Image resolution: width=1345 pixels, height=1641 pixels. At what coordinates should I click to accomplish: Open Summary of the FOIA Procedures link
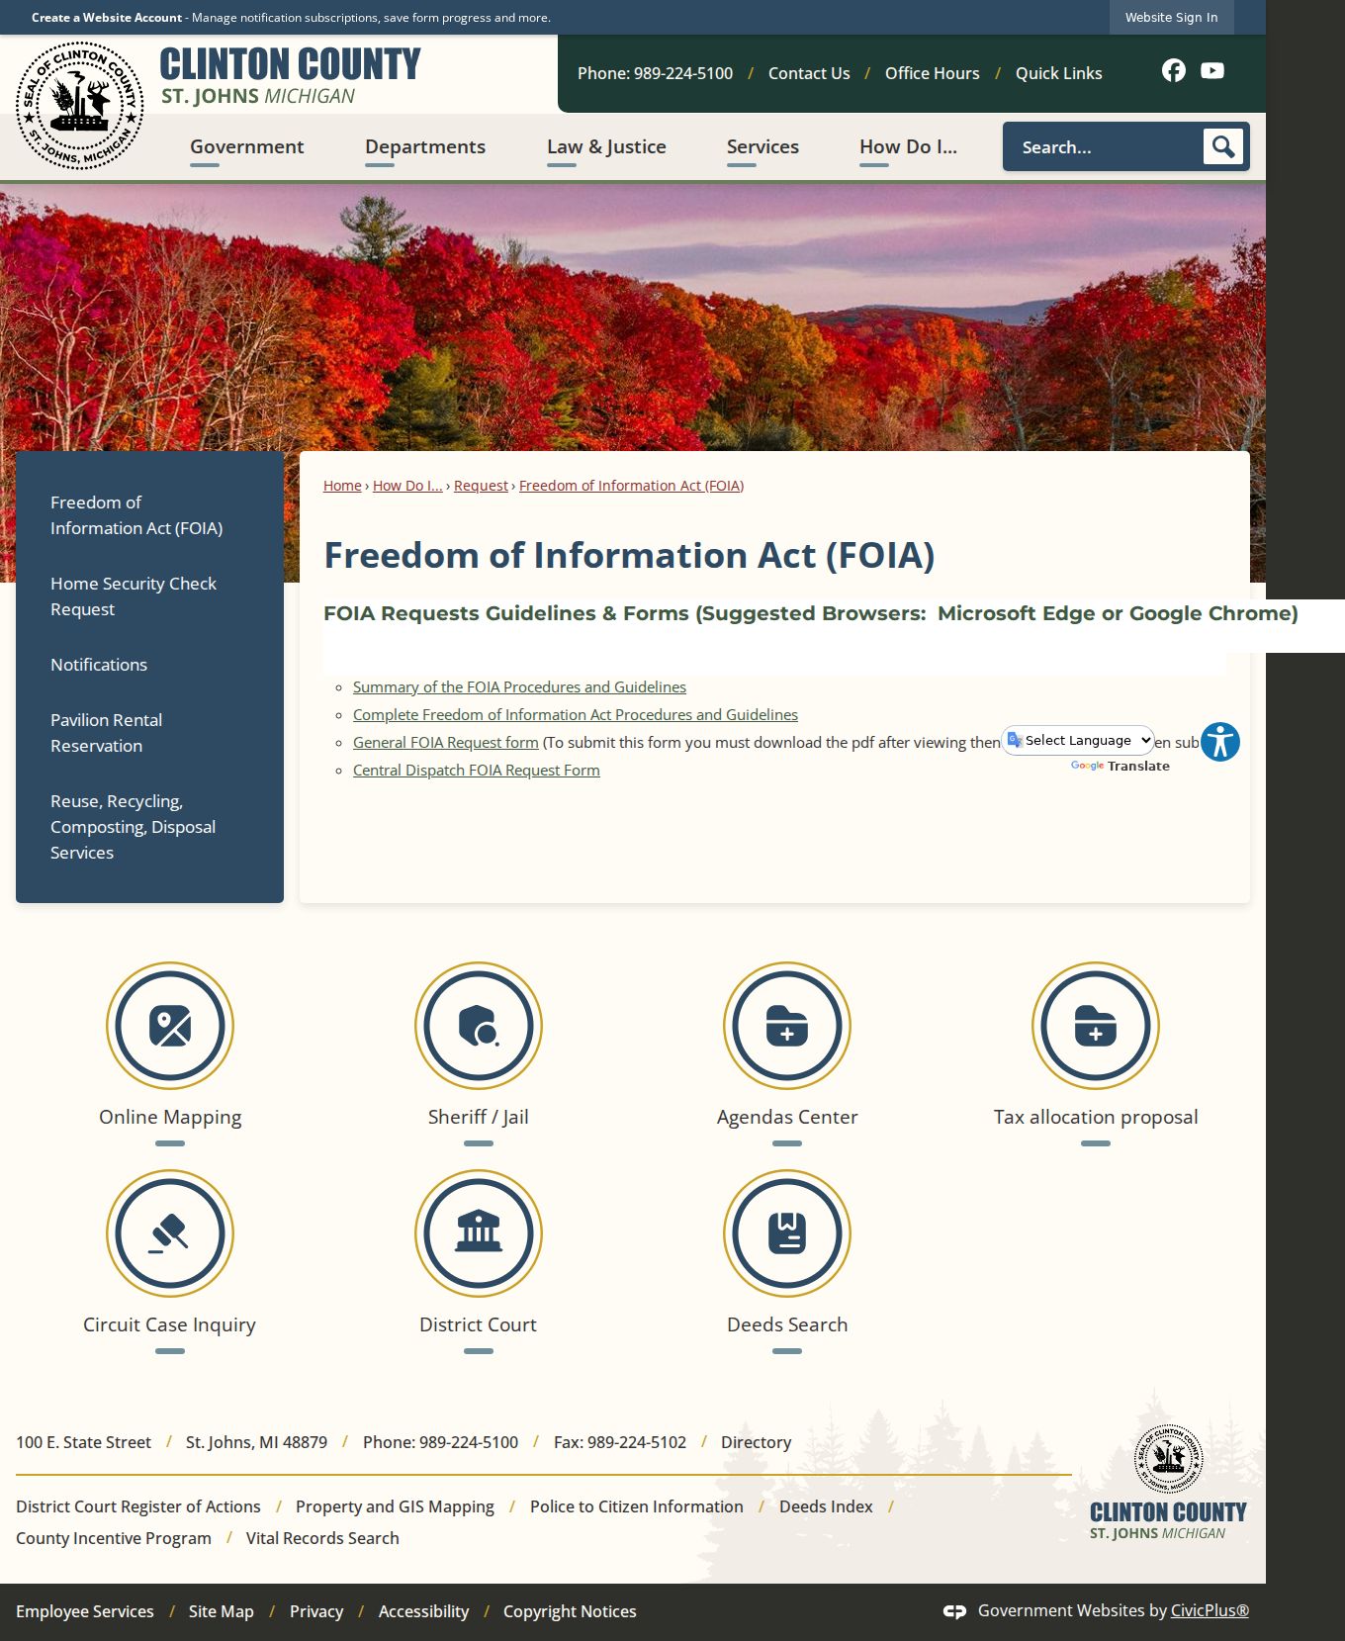point(519,687)
